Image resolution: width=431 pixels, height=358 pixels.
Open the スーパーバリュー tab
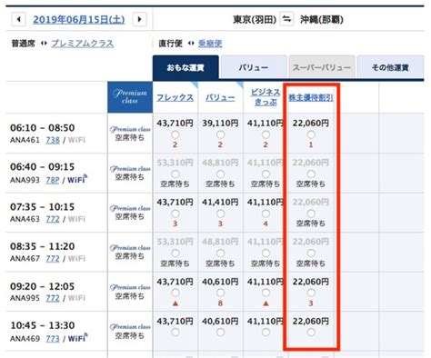[x=322, y=67]
